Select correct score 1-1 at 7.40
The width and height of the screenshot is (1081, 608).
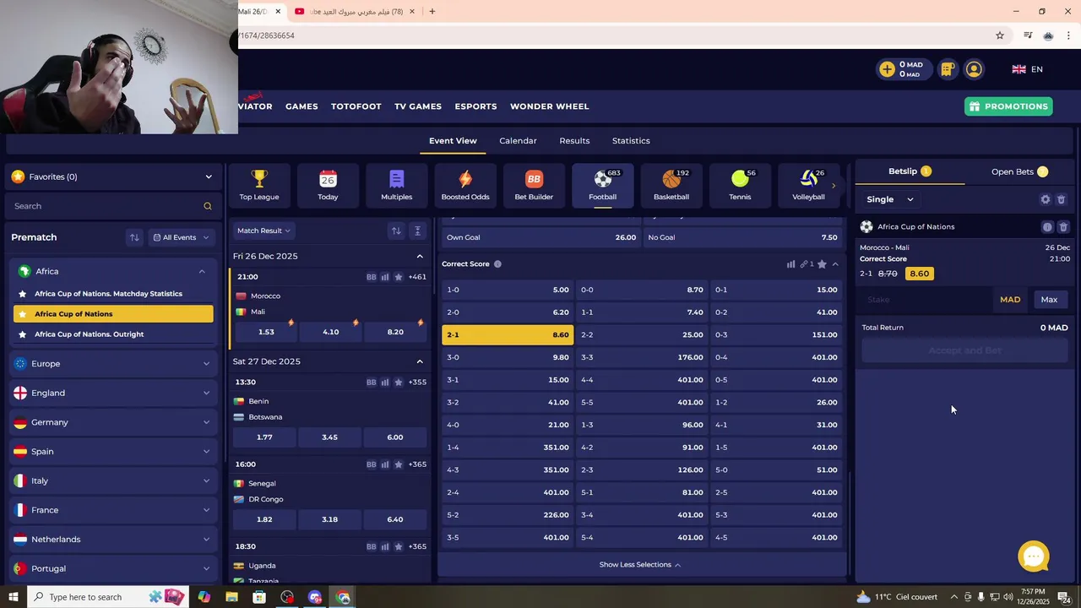642,312
